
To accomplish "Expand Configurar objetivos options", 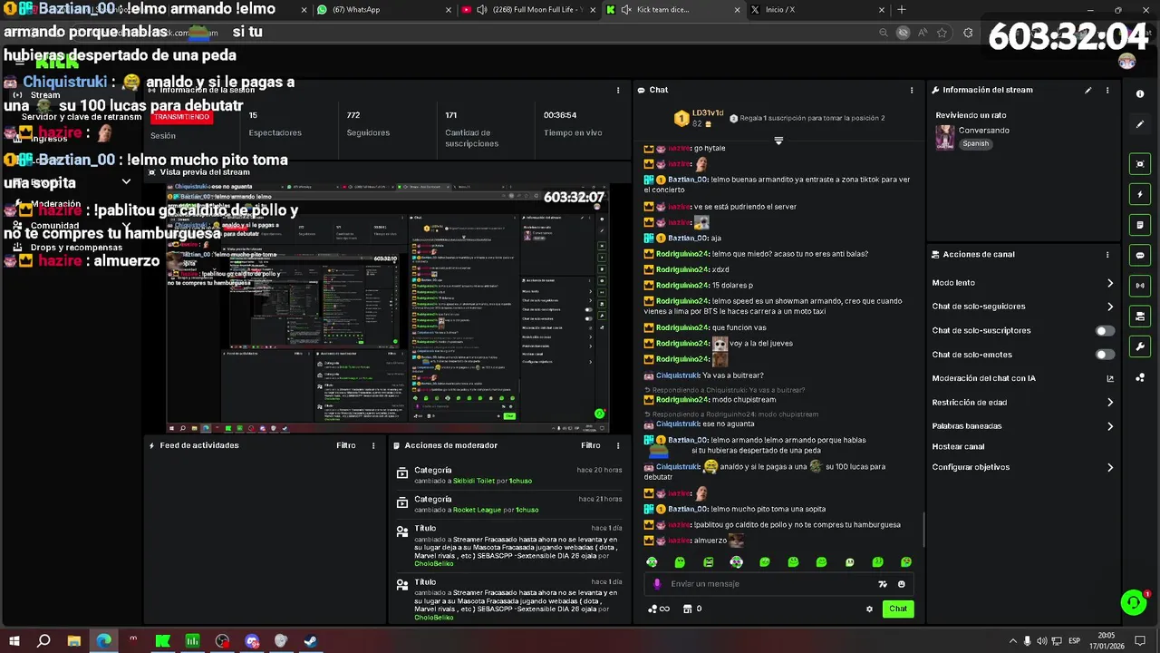I will (x=1110, y=467).
